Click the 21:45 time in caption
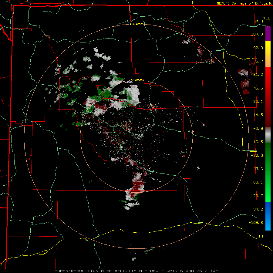The image size is (273, 273). (212, 271)
